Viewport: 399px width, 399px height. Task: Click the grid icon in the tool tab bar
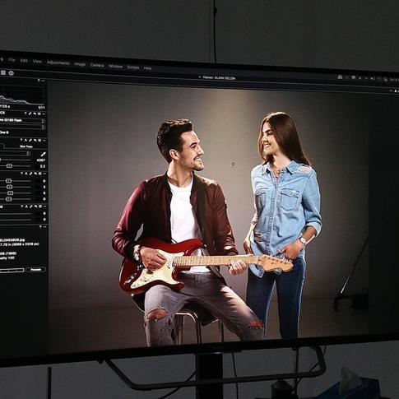(3, 72)
